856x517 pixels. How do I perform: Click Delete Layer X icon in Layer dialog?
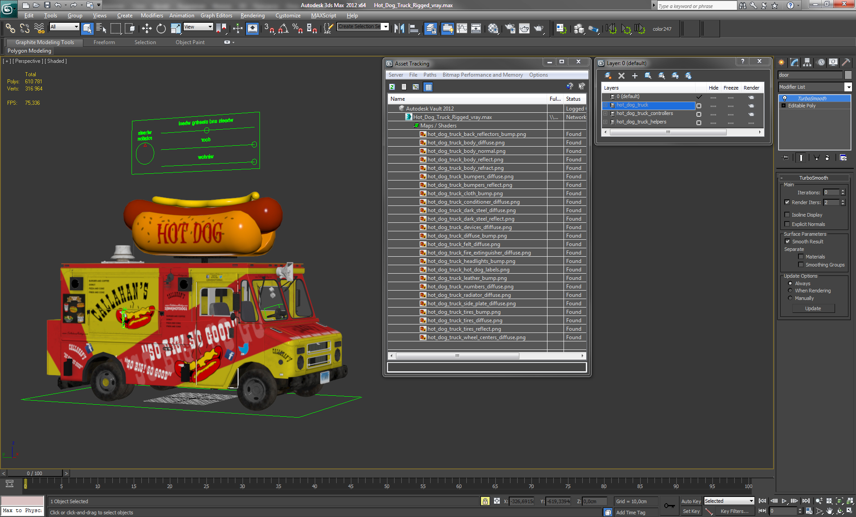coord(621,76)
